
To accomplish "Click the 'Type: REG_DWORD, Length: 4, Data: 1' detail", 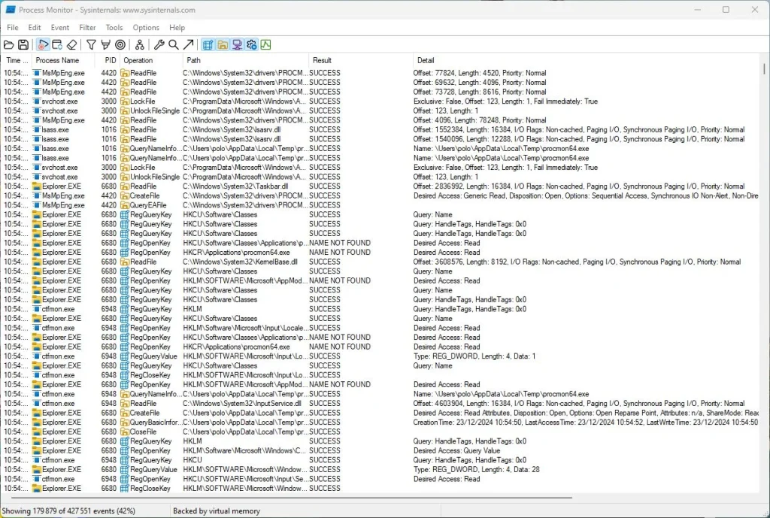I will tap(474, 356).
